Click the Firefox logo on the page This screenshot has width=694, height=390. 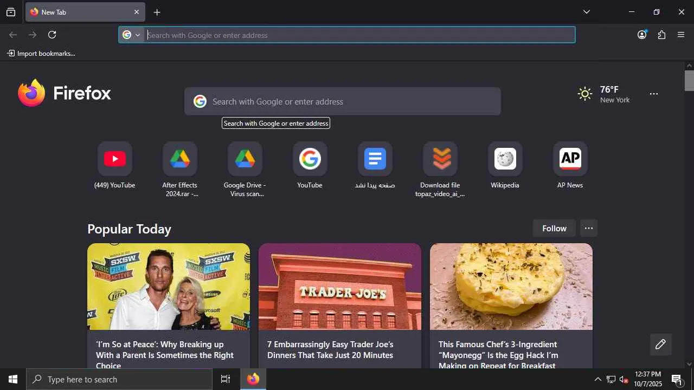[x=65, y=93]
